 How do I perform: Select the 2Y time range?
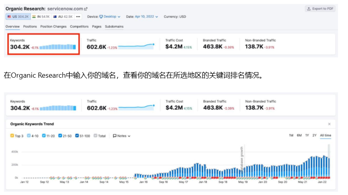coord(314,135)
